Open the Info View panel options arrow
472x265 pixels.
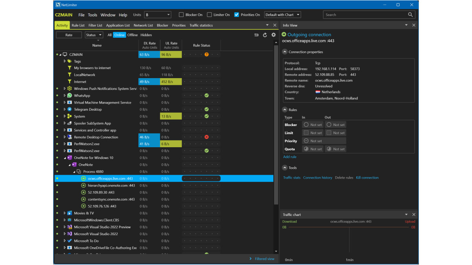406,25
